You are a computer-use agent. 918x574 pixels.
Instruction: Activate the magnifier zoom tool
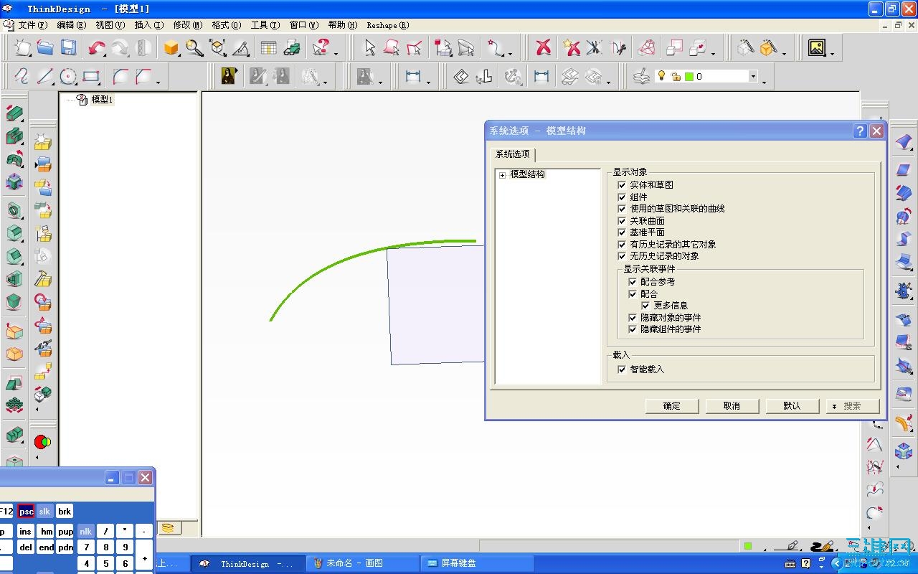(194, 47)
